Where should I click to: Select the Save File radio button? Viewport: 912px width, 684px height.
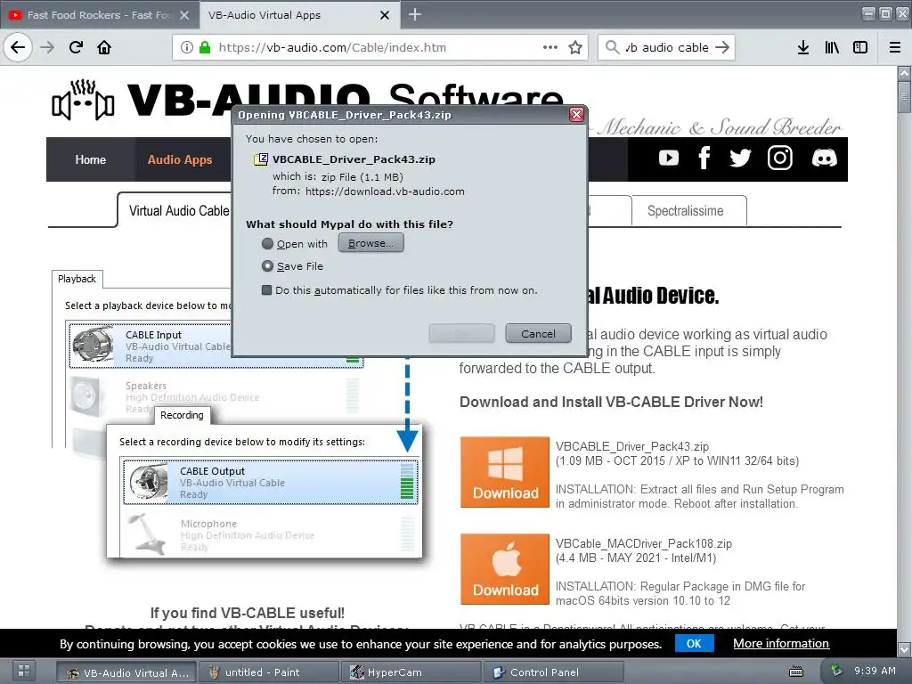pos(267,265)
